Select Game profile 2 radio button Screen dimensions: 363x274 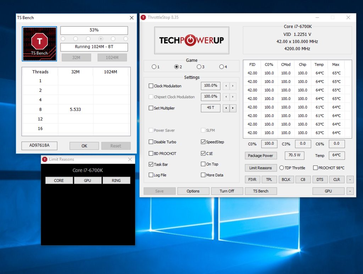coord(177,67)
